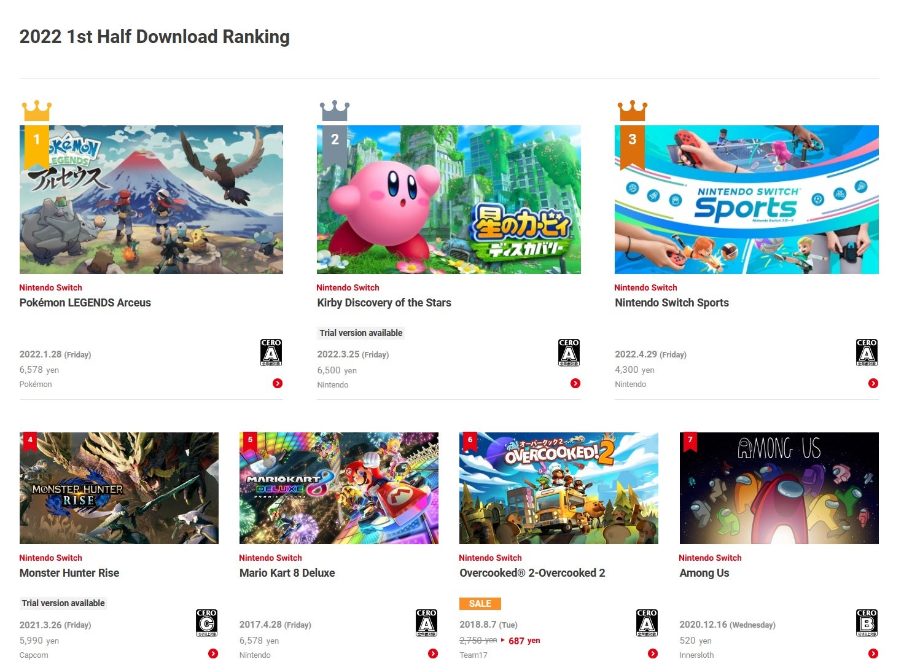
Task: Click red arrow icon for Monster Hunter Rise
Action: 213,653
